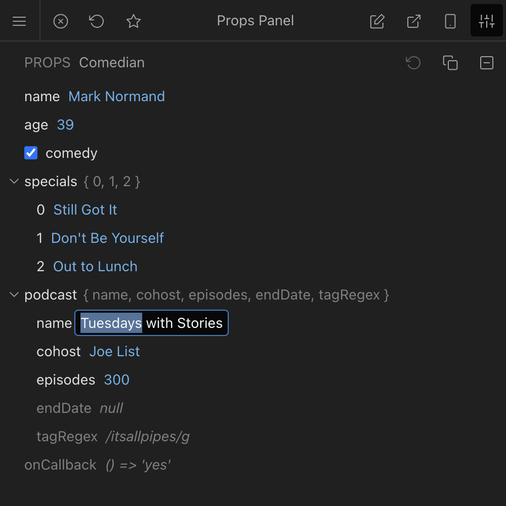Viewport: 506px width, 506px height.
Task: Reset props with the PROPS row undo icon
Action: coord(413,63)
